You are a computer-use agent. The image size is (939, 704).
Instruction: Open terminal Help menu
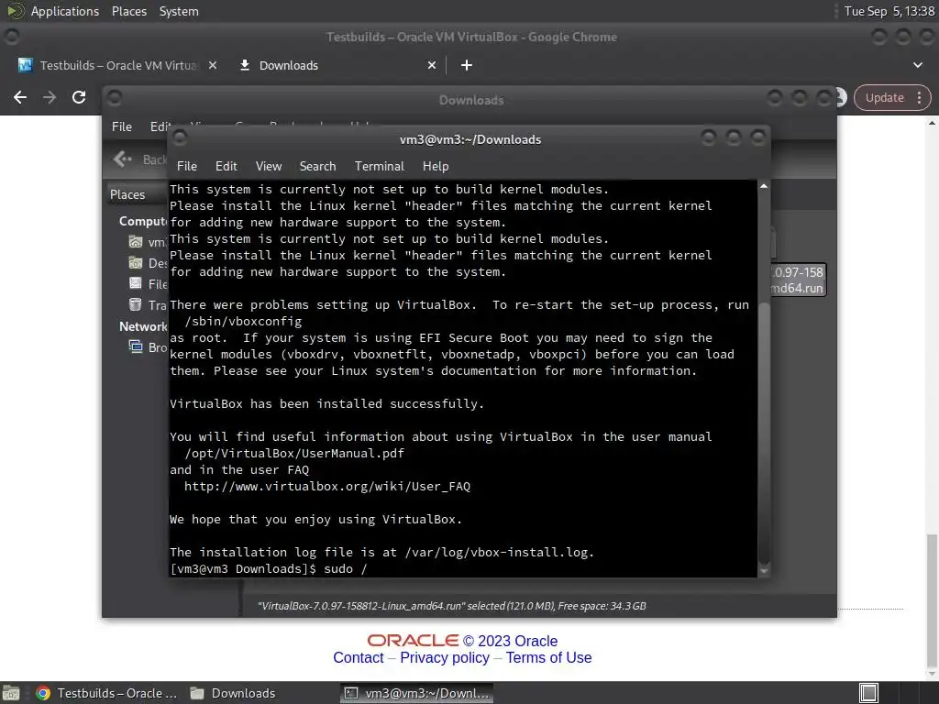[x=436, y=167]
